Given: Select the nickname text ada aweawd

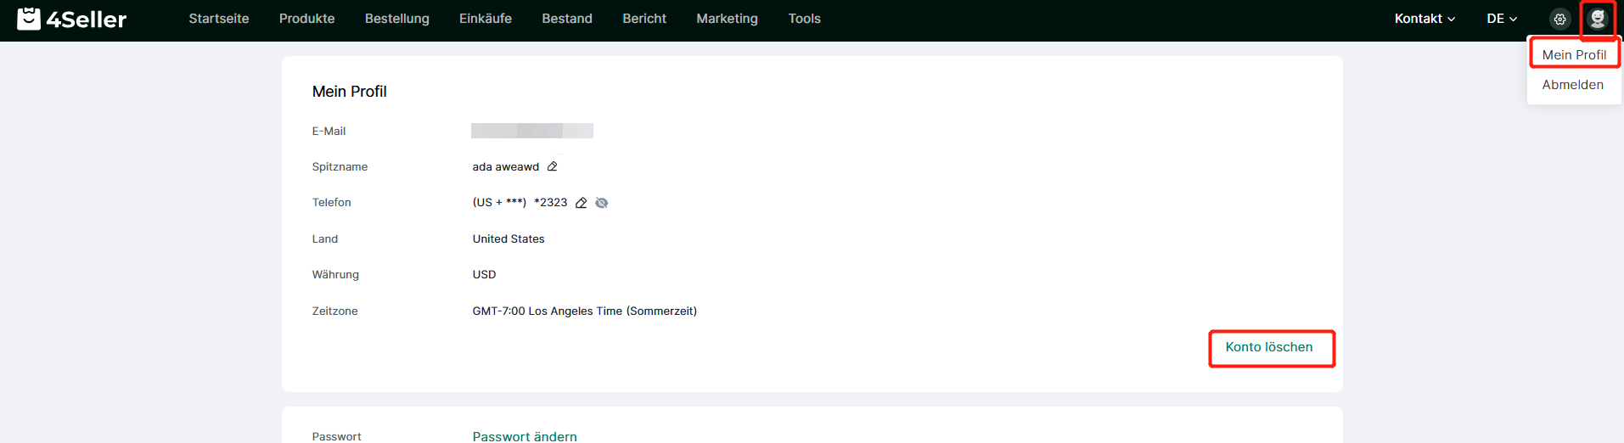Looking at the screenshot, I should pos(506,167).
